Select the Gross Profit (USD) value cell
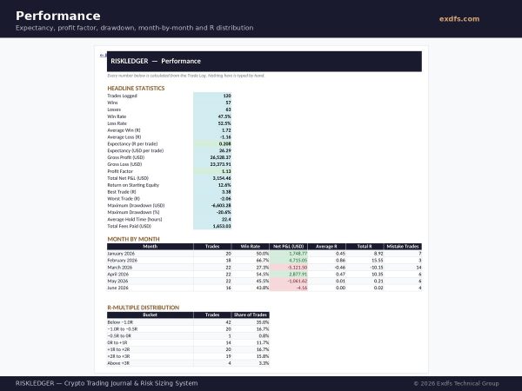522x391 pixels. 212,157
